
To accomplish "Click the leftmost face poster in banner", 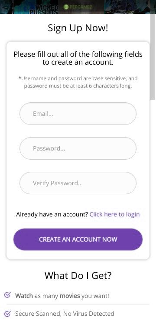I will click(6, 7).
